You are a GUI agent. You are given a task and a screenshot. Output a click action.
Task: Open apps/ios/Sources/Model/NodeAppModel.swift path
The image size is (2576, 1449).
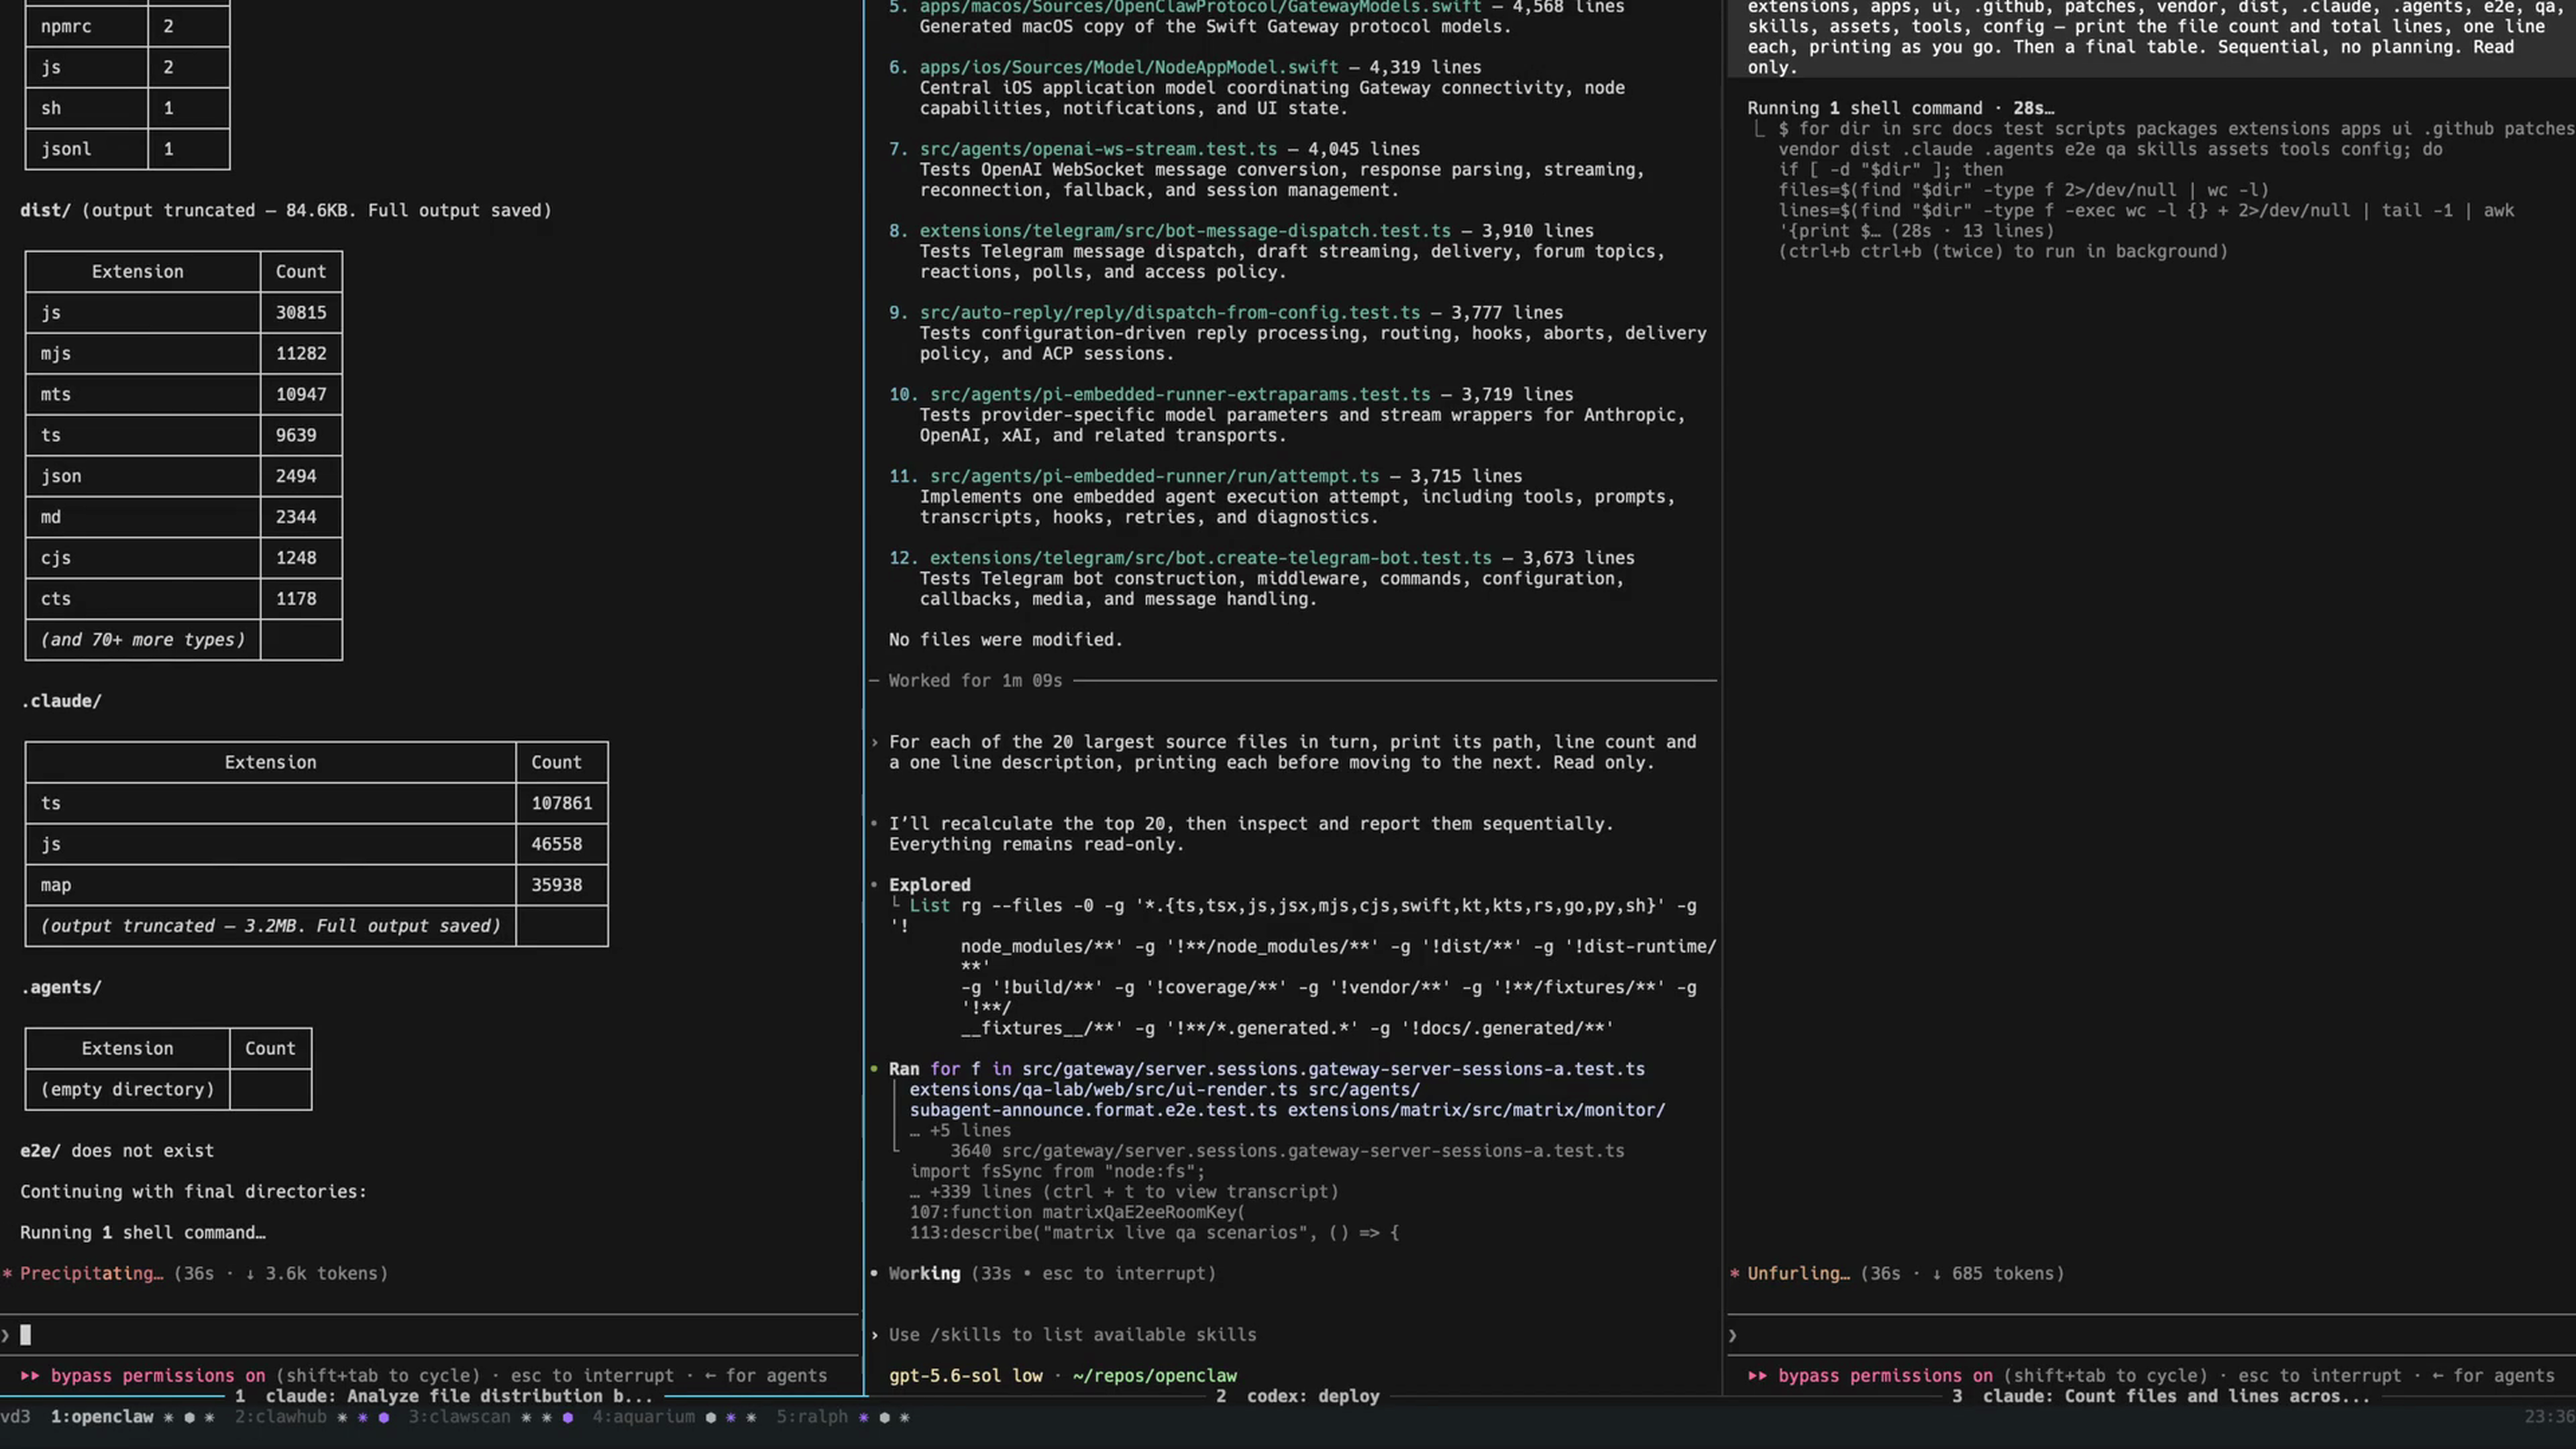1128,67
